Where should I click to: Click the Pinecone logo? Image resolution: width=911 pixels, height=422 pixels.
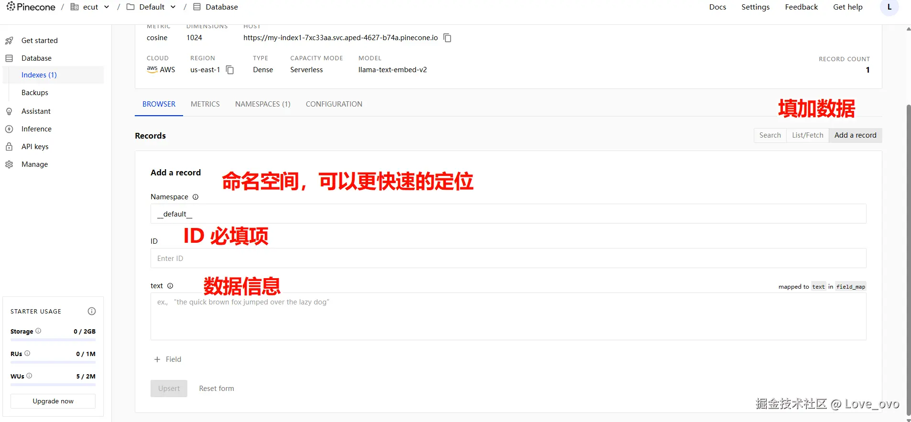(31, 7)
